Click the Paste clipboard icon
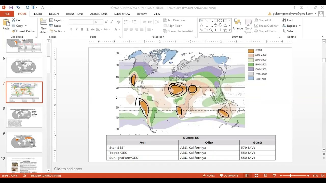Image resolution: width=326 pixels, height=183 pixels. (x=6, y=23)
